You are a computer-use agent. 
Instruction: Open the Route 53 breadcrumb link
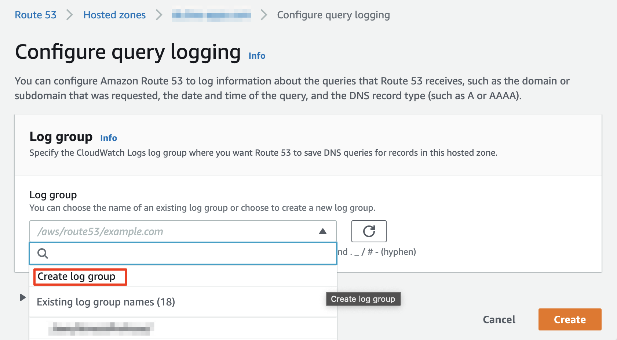pyautogui.click(x=36, y=15)
